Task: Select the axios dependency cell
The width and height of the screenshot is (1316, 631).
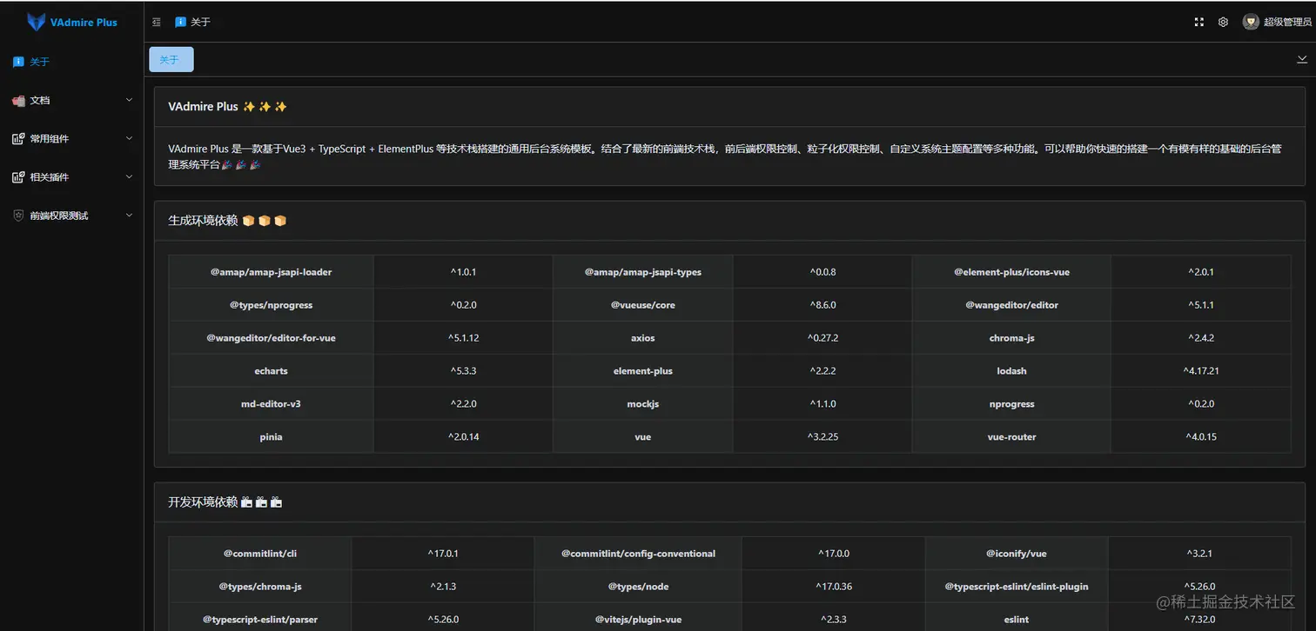Action: (x=642, y=338)
